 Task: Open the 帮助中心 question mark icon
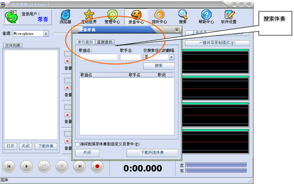tap(206, 17)
